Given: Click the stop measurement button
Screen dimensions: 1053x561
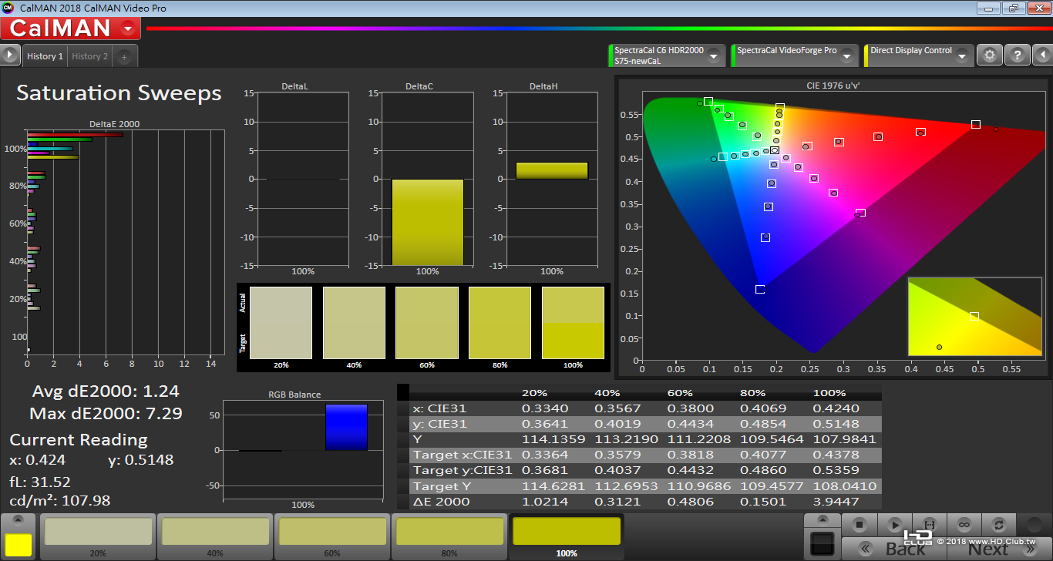Looking at the screenshot, I should [860, 525].
